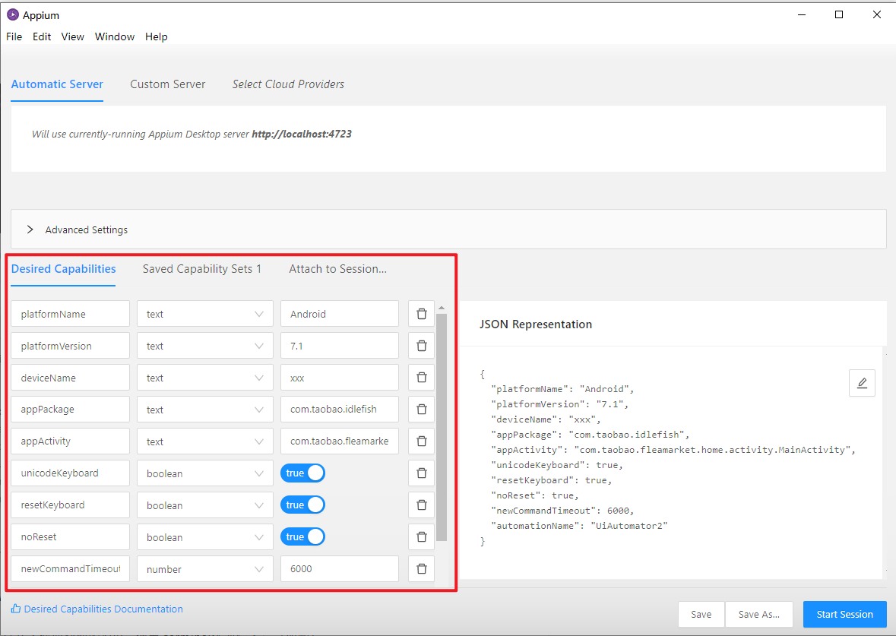The height and width of the screenshot is (636, 896).
Task: Delete the deviceName capability row
Action: tap(421, 378)
